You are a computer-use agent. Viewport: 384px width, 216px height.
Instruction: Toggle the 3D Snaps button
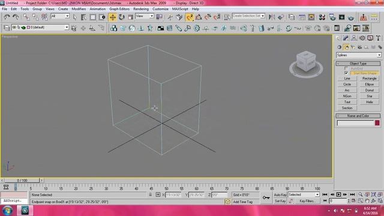pyautogui.click(x=190, y=17)
